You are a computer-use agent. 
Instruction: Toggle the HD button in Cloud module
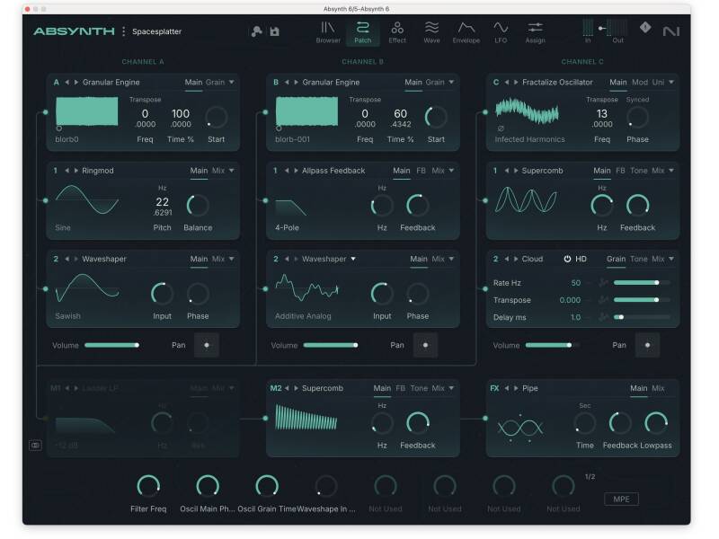pos(575,259)
